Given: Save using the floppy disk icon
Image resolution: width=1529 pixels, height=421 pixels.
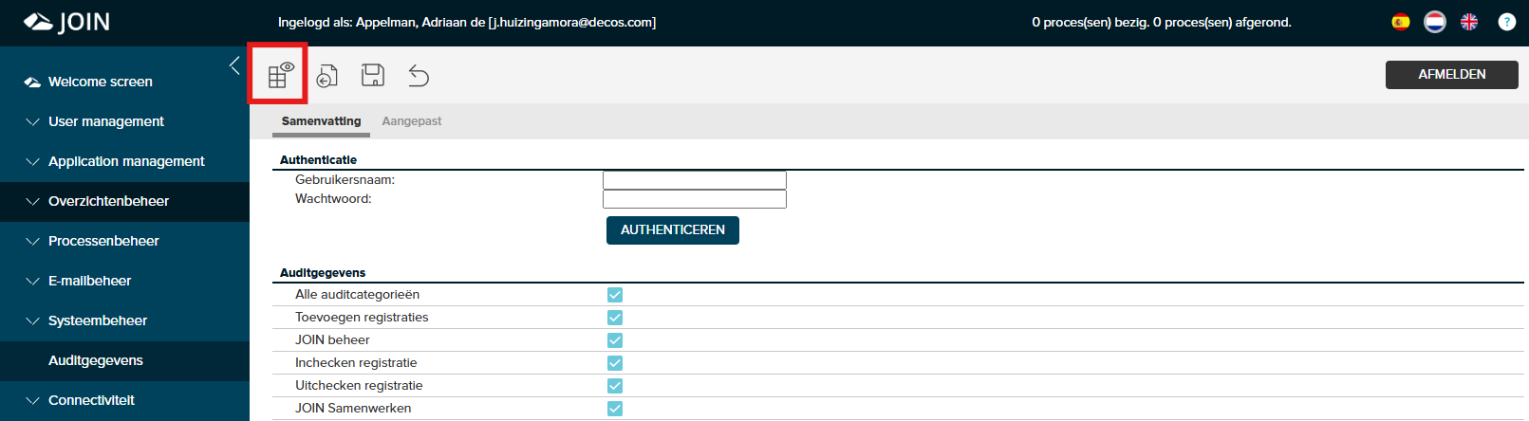Looking at the screenshot, I should [373, 75].
